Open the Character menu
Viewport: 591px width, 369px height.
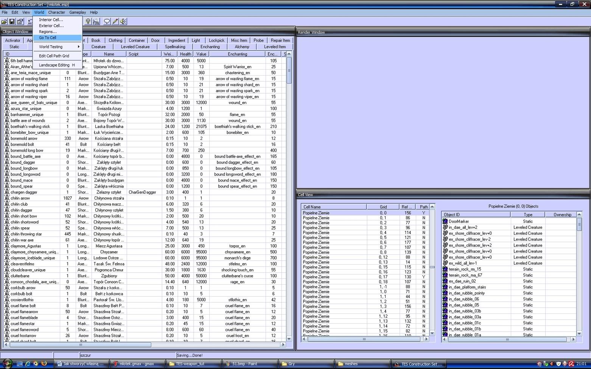(57, 12)
